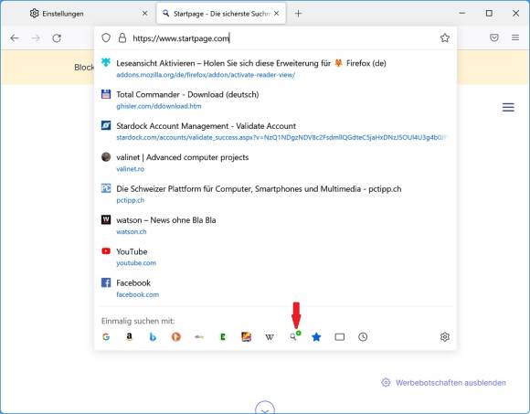Search in open tabs icon

click(339, 337)
